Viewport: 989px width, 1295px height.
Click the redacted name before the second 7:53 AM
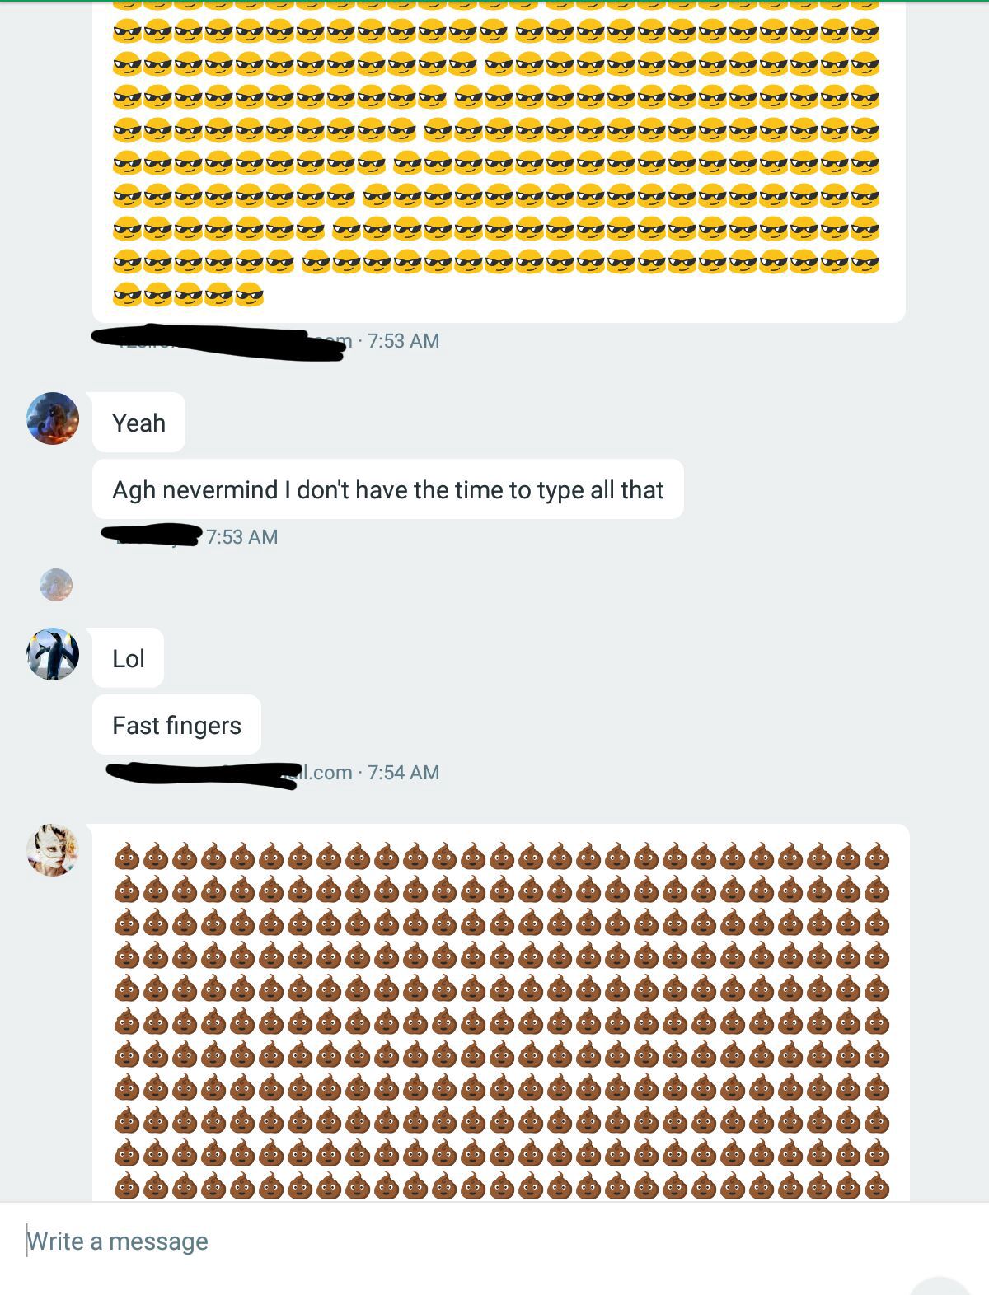tap(152, 535)
